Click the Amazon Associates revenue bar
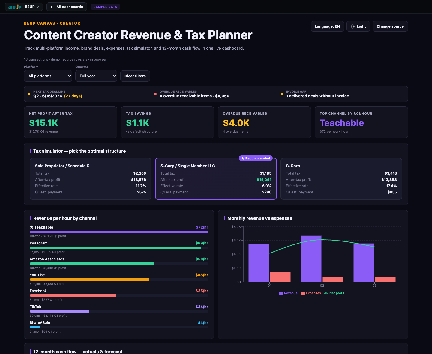This screenshot has height=354, width=432. [91, 264]
